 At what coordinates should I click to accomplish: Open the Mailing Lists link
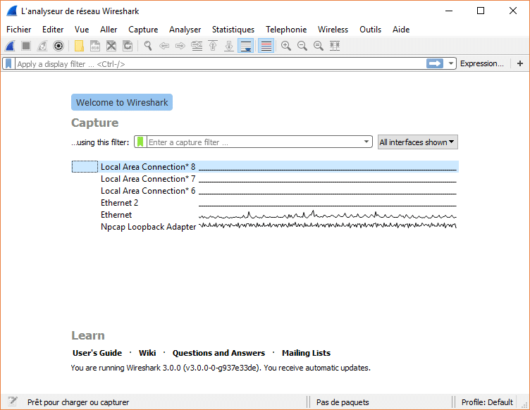(307, 353)
